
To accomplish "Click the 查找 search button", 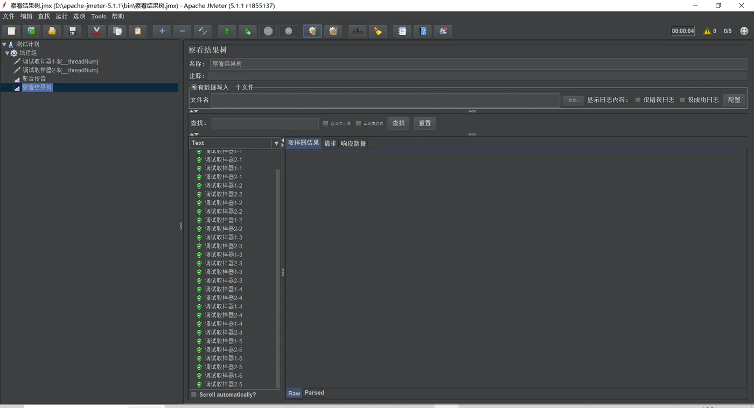I will pyautogui.click(x=399, y=123).
